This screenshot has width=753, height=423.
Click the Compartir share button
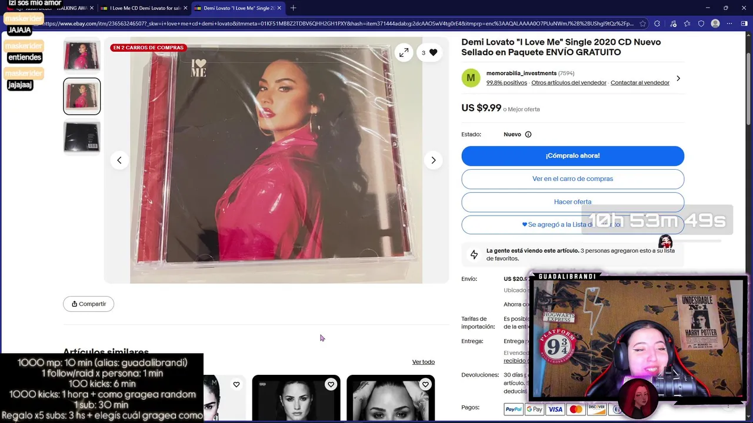(89, 304)
